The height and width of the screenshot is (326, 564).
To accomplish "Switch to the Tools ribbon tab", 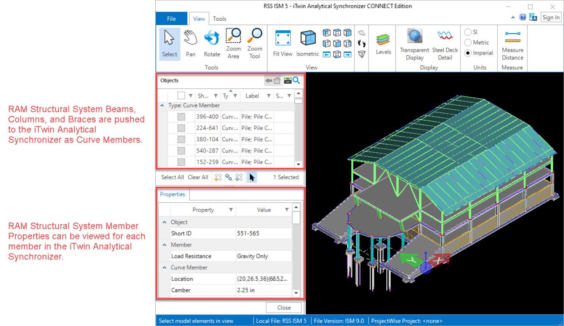I will pyautogui.click(x=219, y=19).
